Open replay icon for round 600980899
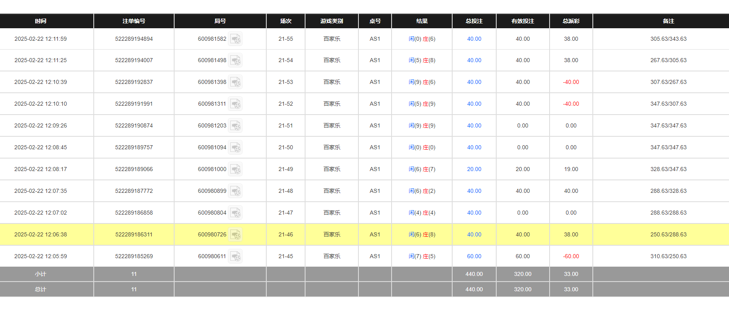Viewport: 729px width, 309px height. tap(235, 191)
